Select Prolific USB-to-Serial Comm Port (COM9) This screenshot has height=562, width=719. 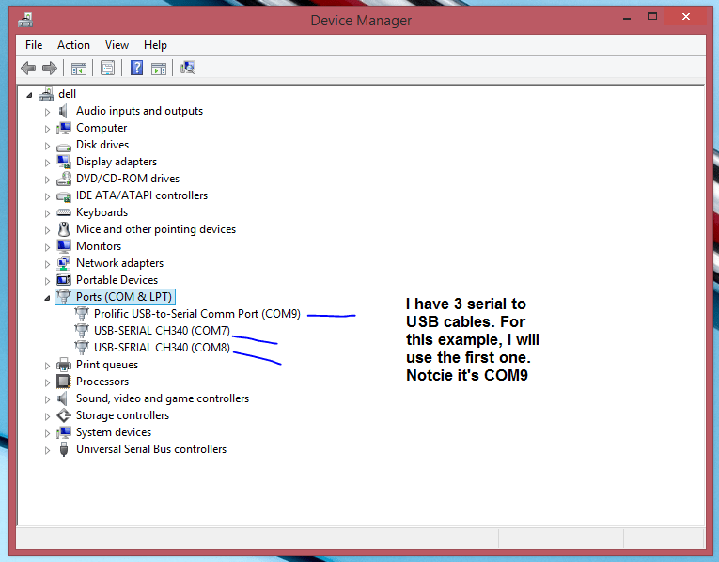pyautogui.click(x=197, y=314)
